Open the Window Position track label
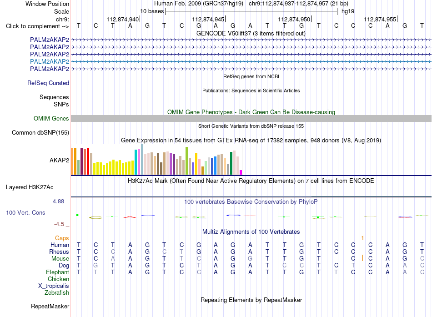This screenshot has height=317, width=432. click(x=47, y=4)
